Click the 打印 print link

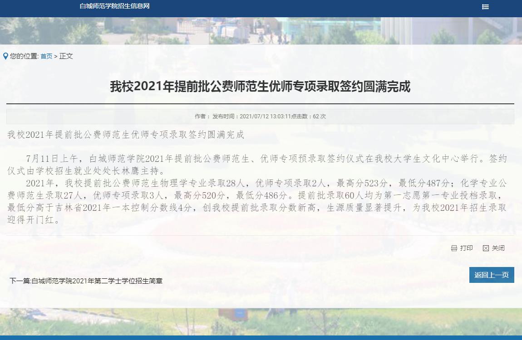[466, 248]
